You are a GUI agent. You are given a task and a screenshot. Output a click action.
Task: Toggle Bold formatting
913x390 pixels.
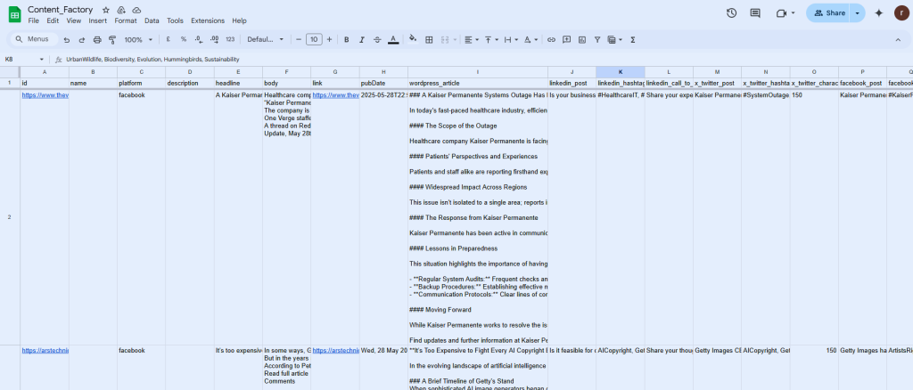tap(347, 39)
